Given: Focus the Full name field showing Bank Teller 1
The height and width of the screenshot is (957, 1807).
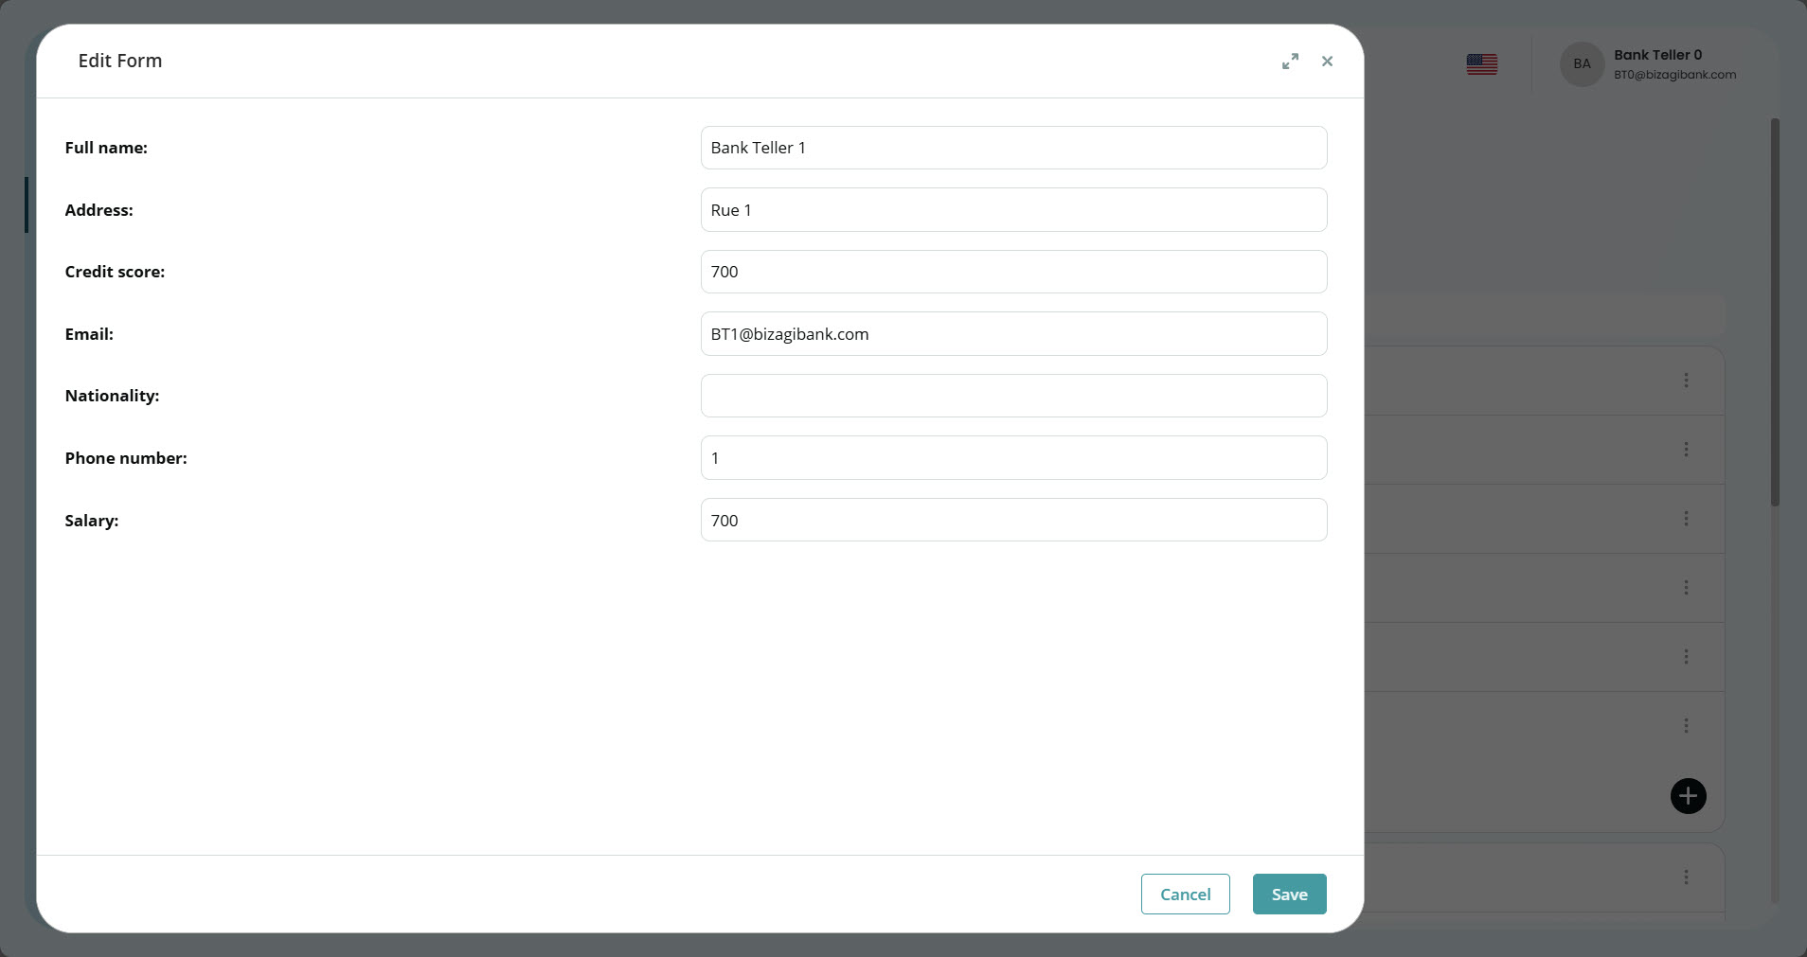Looking at the screenshot, I should [x=1012, y=147].
